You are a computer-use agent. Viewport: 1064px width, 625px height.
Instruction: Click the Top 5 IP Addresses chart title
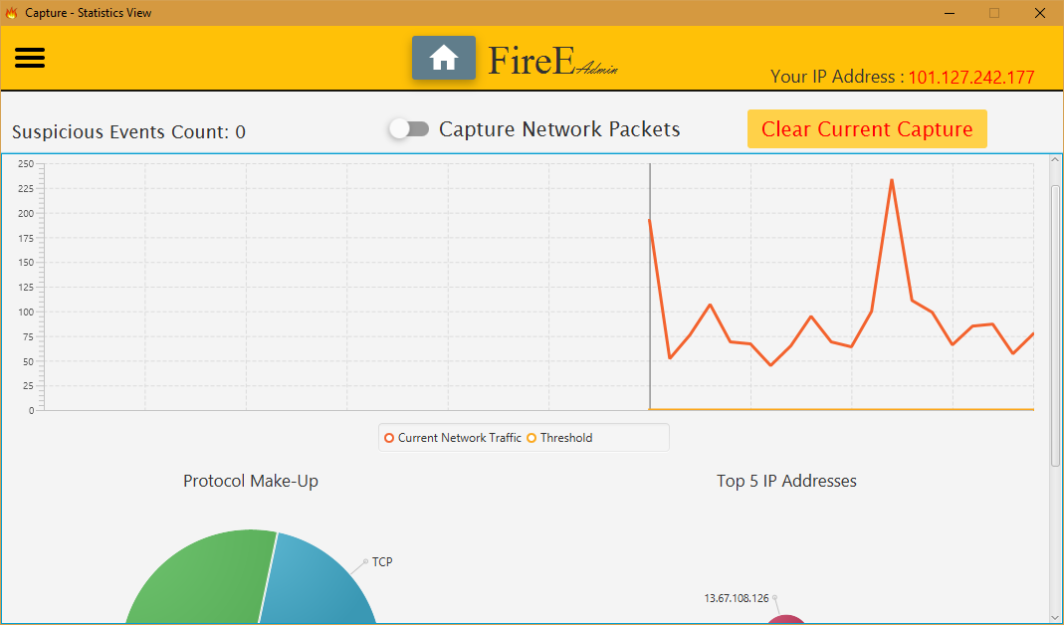pos(786,482)
